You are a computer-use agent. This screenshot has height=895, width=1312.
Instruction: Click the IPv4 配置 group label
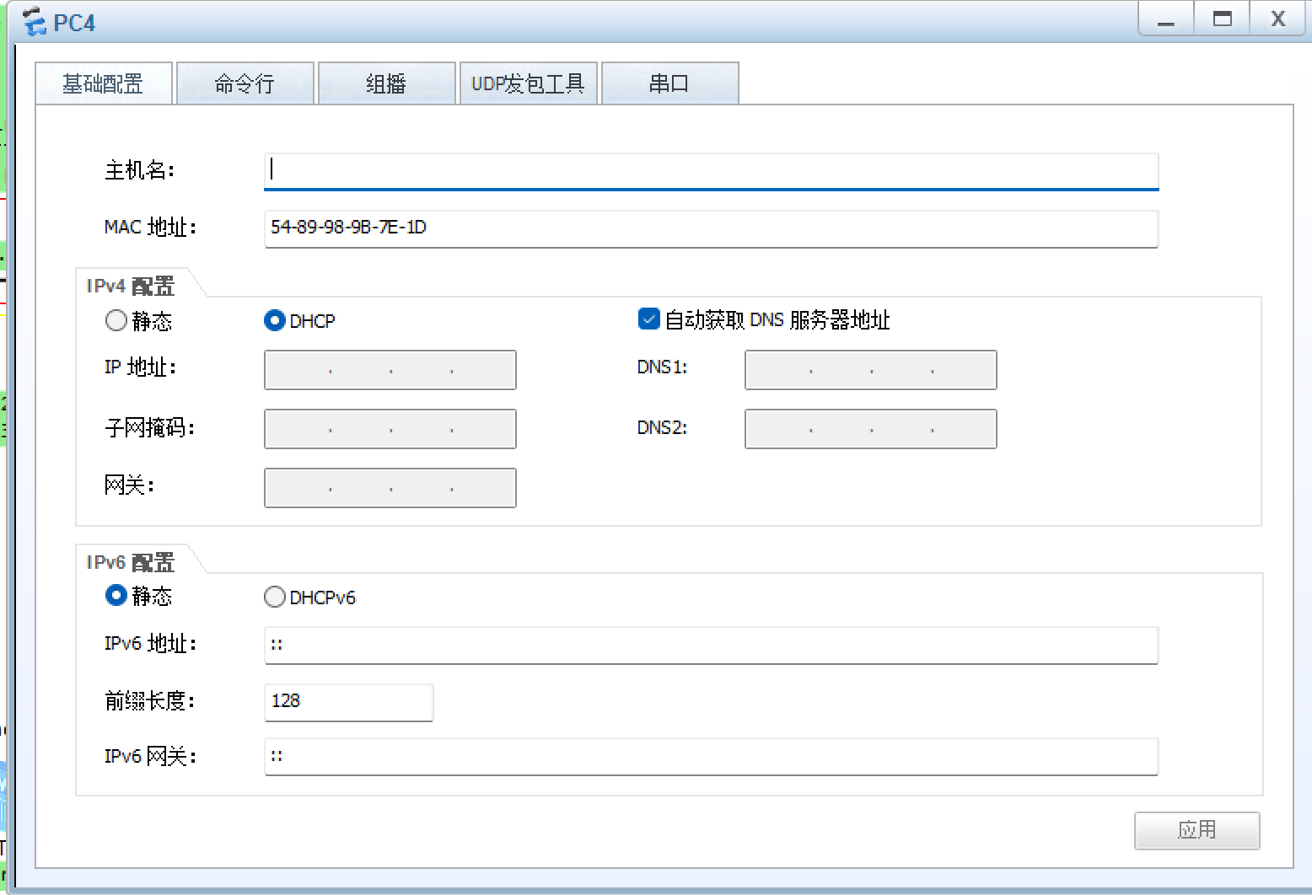(x=131, y=287)
